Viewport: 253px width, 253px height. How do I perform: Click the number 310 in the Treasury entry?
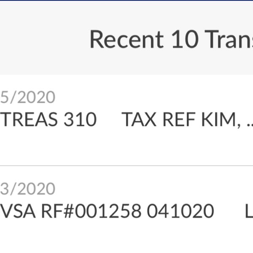81,120
